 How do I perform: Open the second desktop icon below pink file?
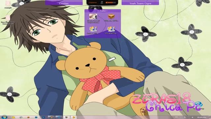(8, 20)
